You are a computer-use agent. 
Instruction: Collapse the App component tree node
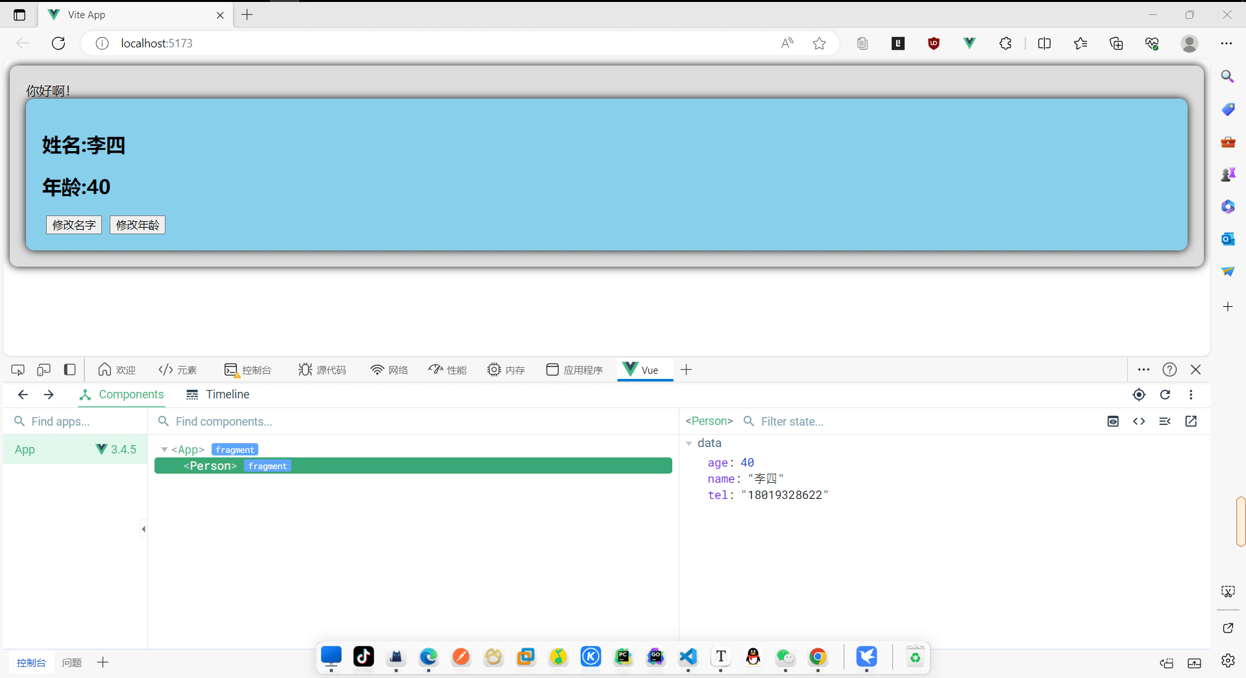click(x=164, y=450)
